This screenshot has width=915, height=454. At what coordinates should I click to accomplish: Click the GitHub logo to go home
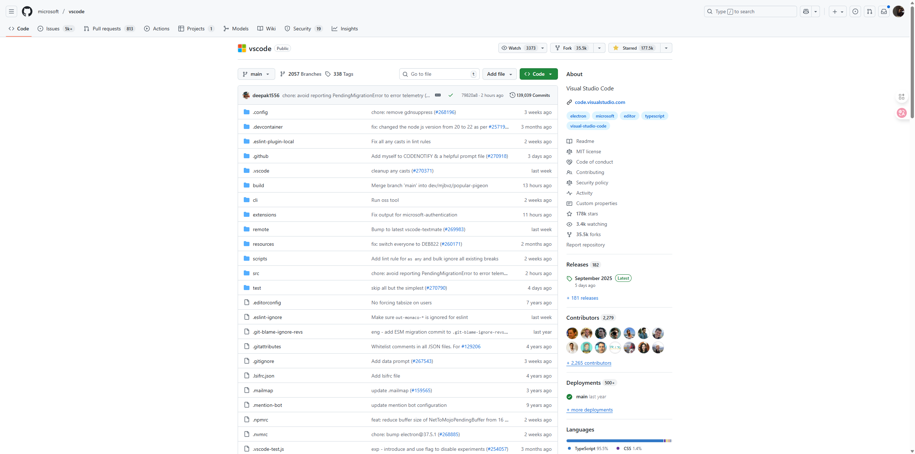point(27,11)
